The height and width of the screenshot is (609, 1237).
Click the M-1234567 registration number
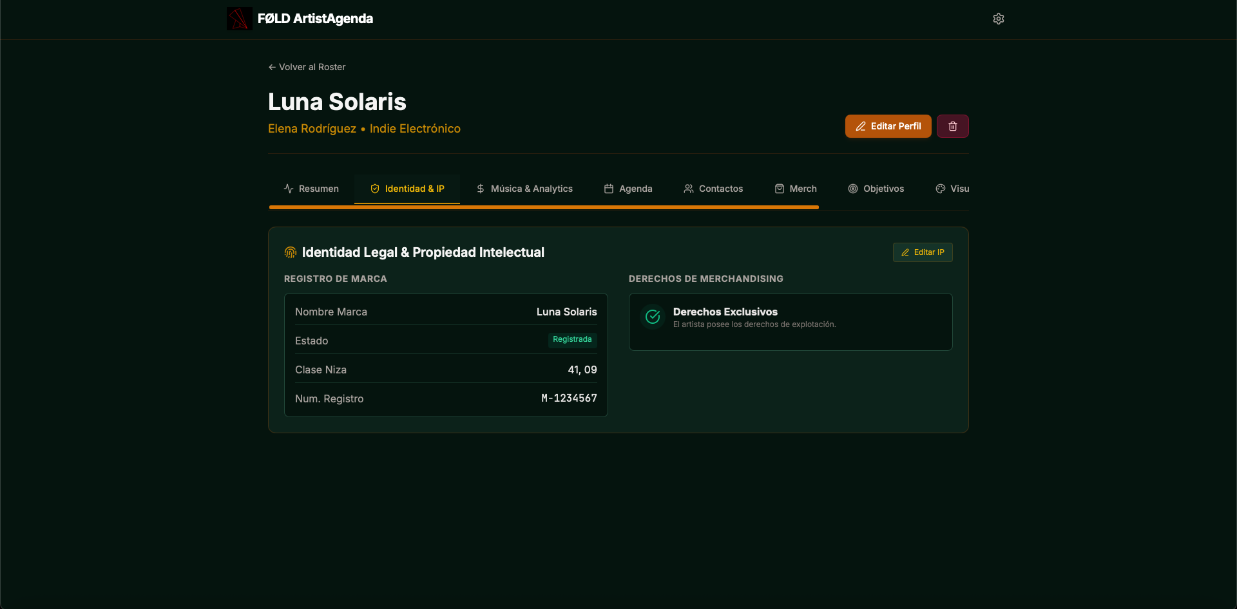(569, 398)
